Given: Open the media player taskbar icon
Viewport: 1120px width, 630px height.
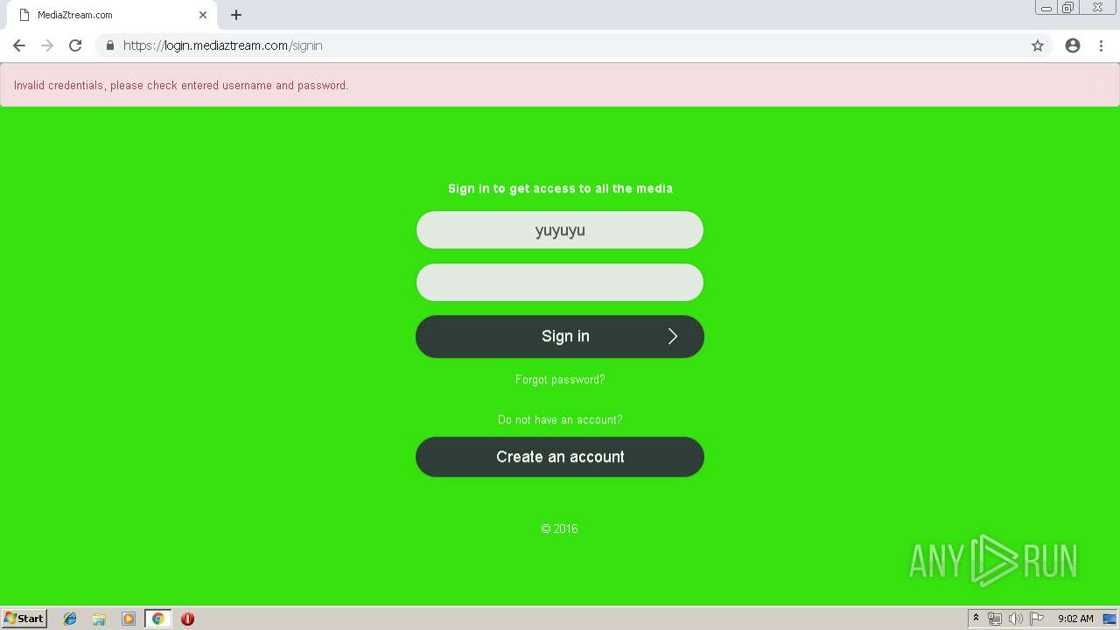Looking at the screenshot, I should coord(129,619).
